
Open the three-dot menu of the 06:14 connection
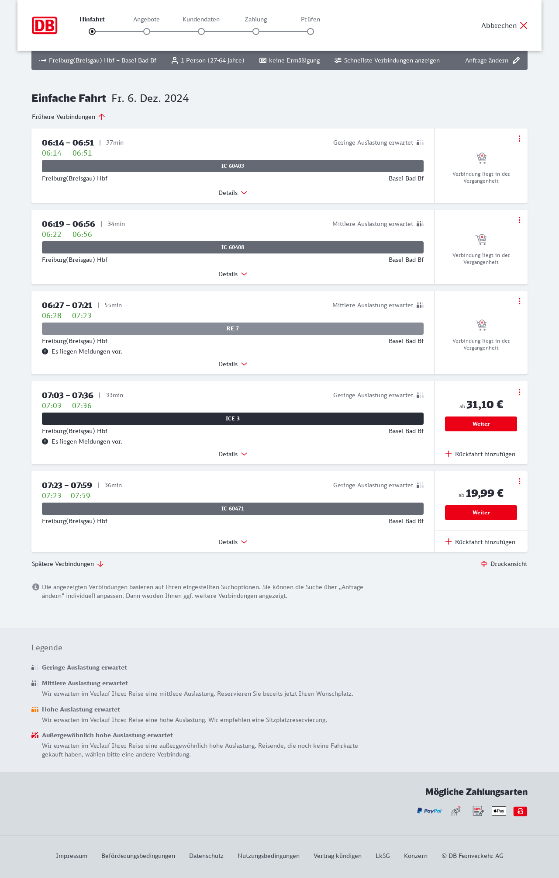pyautogui.click(x=519, y=139)
